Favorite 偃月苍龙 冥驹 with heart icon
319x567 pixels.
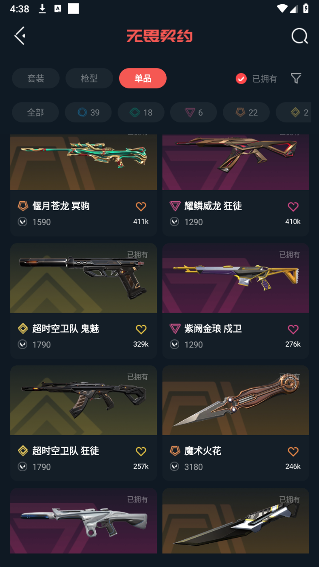point(141,207)
